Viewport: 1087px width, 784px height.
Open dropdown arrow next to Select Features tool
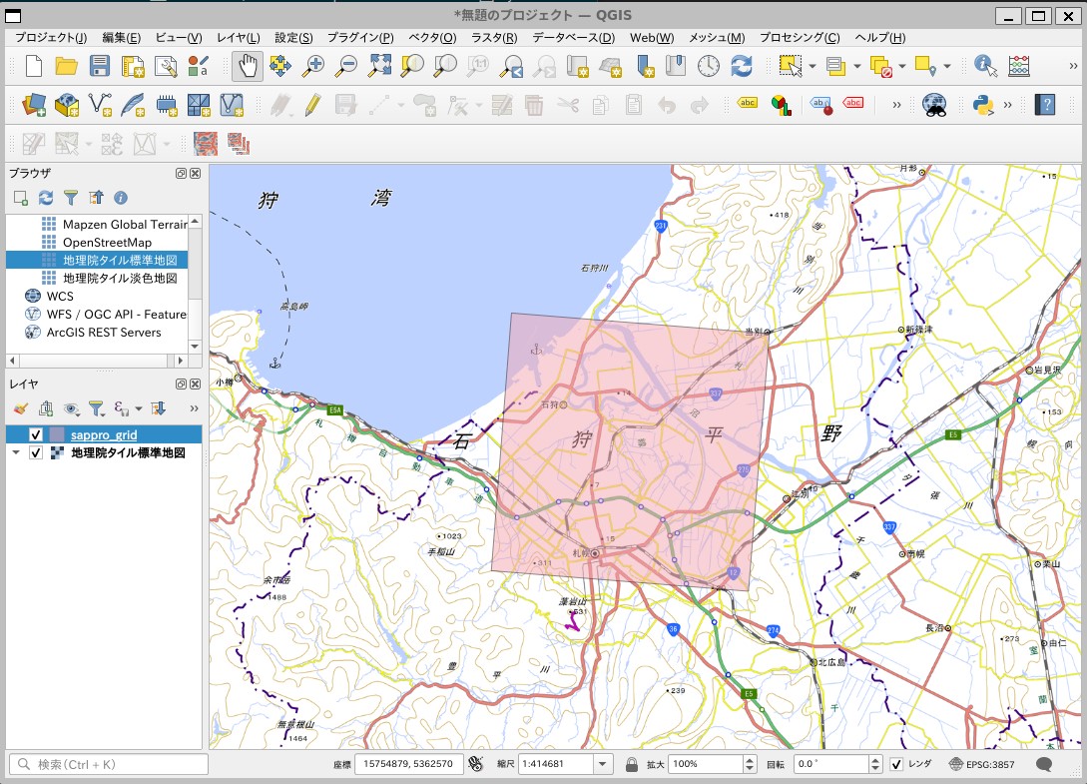pyautogui.click(x=812, y=67)
